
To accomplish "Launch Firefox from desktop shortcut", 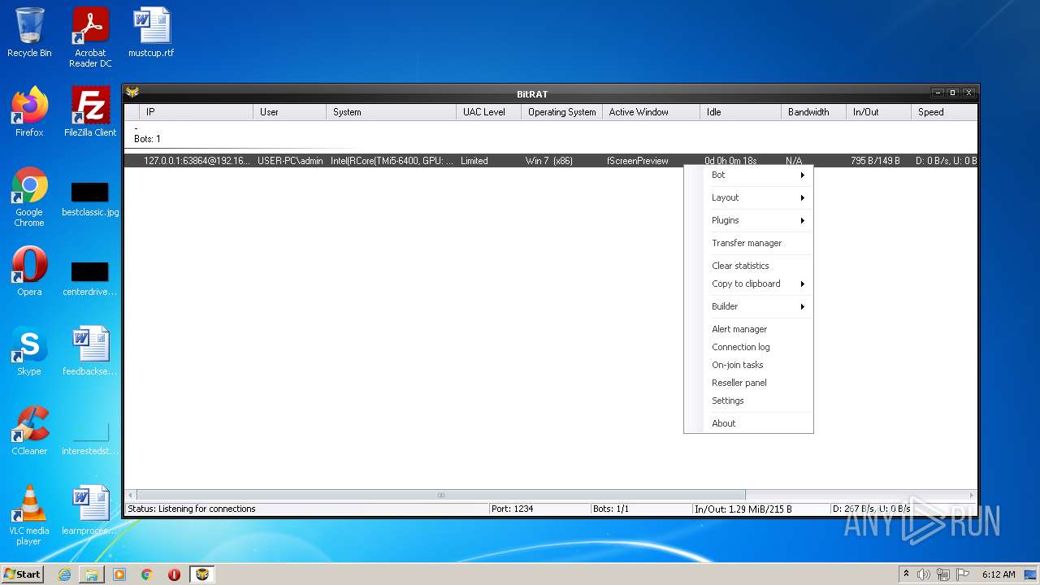I will coord(29,112).
